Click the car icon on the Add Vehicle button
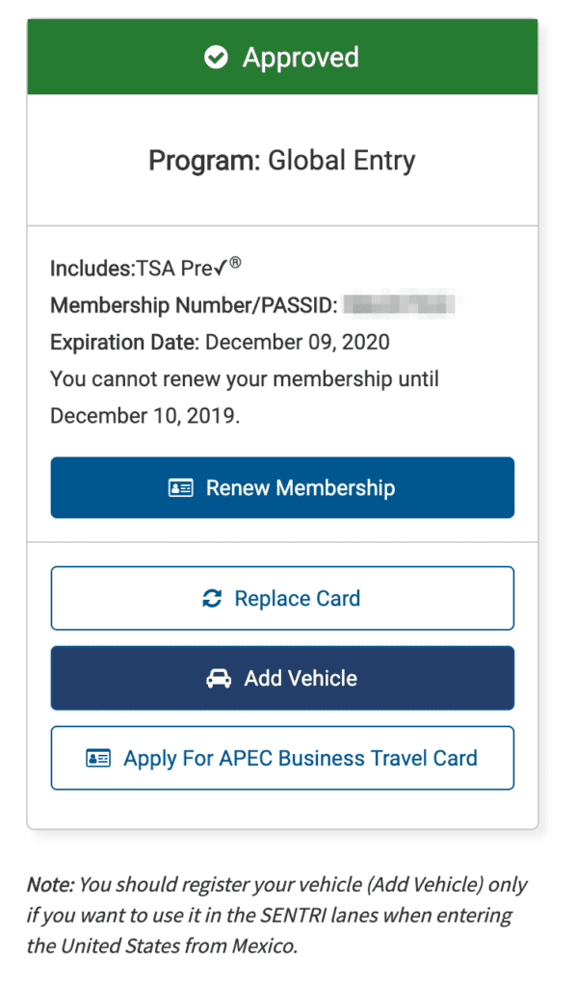 pos(220,678)
